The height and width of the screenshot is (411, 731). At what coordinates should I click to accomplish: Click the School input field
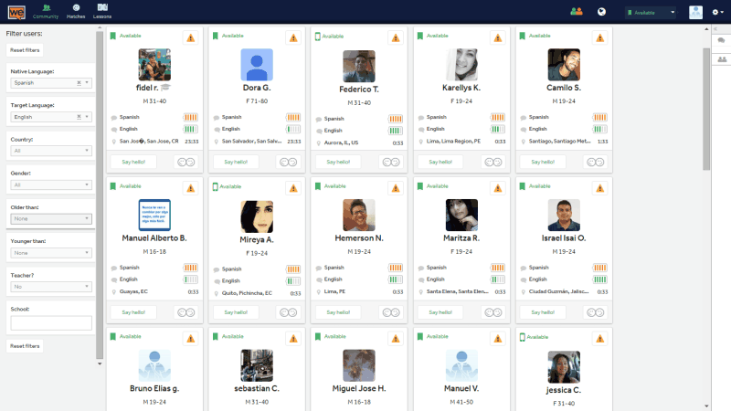(x=51, y=322)
